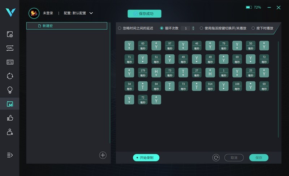289x176 pixels.
Task: Click the 84 毫秒 delay tile
Action: (x=156, y=86)
